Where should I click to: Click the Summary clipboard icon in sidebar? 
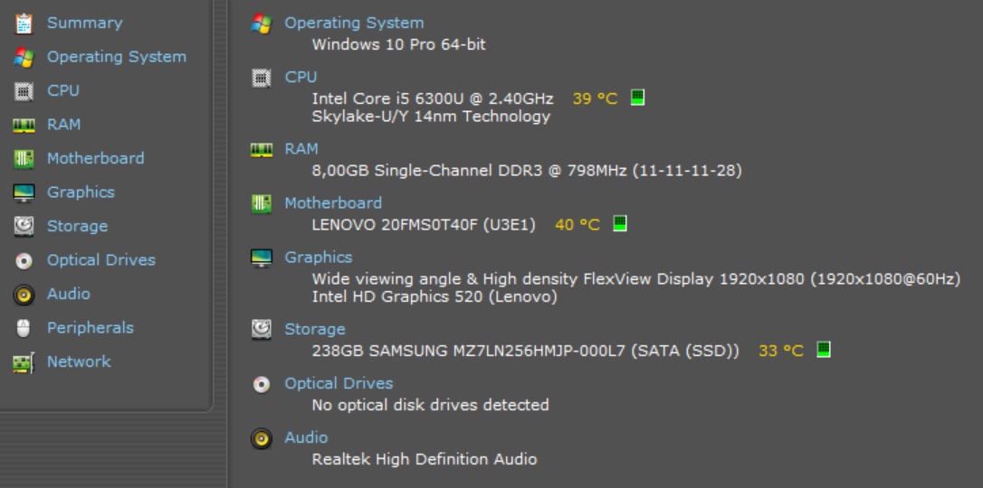coord(24,23)
